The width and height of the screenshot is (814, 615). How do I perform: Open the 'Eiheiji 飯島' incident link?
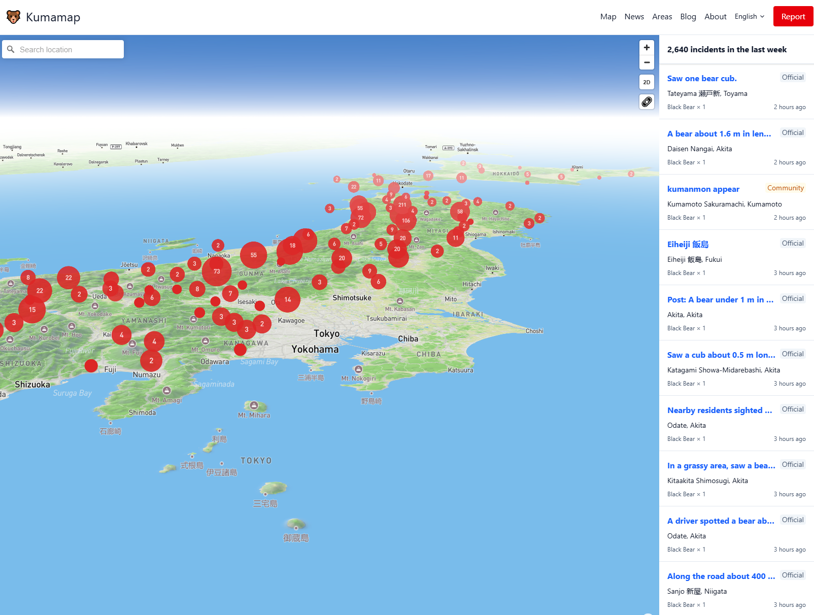(688, 245)
